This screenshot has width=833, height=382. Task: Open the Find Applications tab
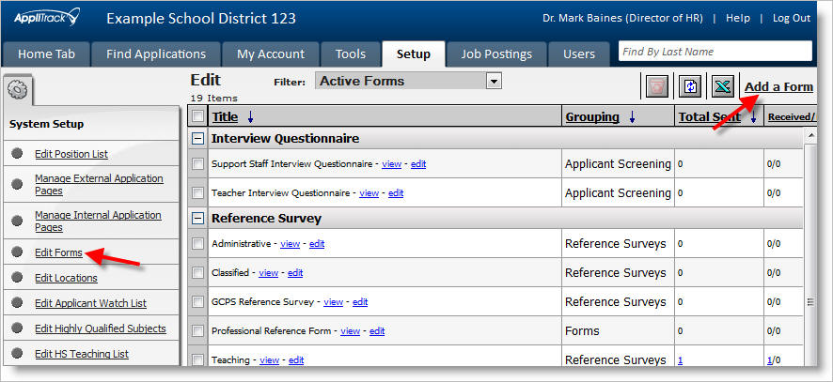click(156, 53)
